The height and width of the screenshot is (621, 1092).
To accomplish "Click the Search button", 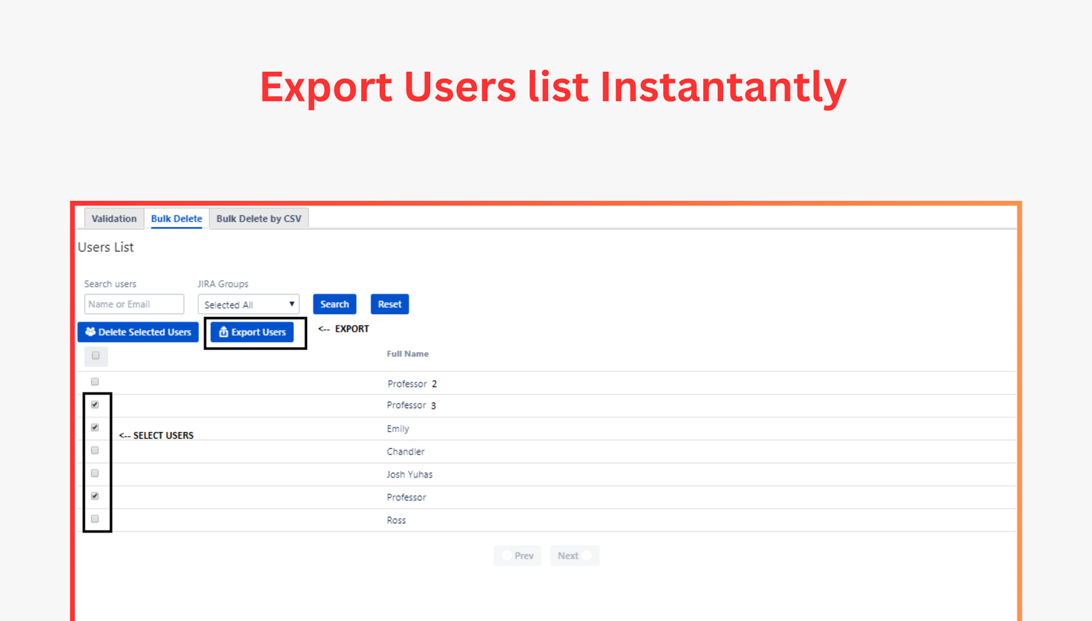I will tap(335, 304).
